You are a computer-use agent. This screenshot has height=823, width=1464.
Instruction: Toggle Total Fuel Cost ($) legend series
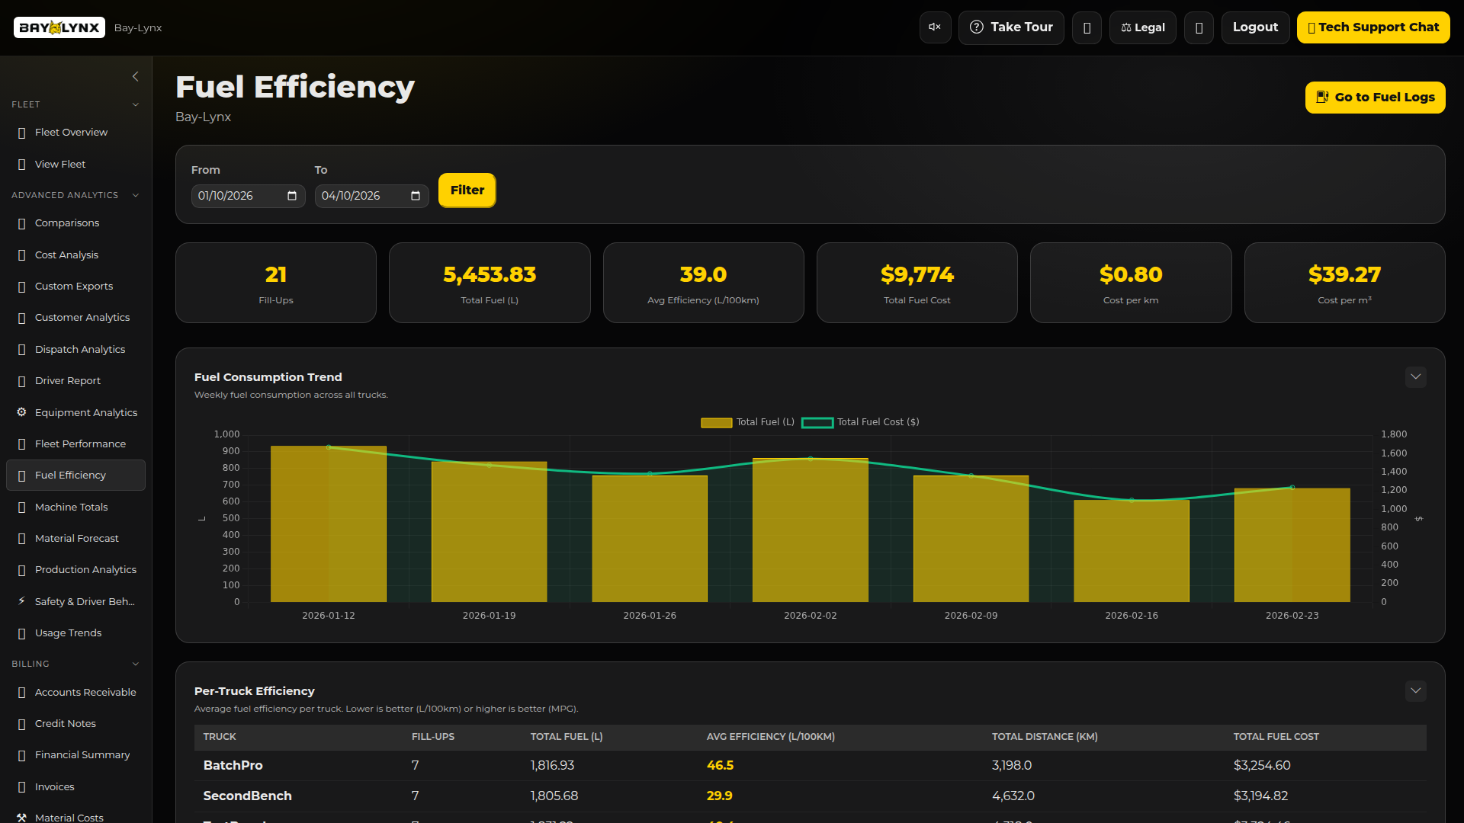pyautogui.click(x=860, y=422)
